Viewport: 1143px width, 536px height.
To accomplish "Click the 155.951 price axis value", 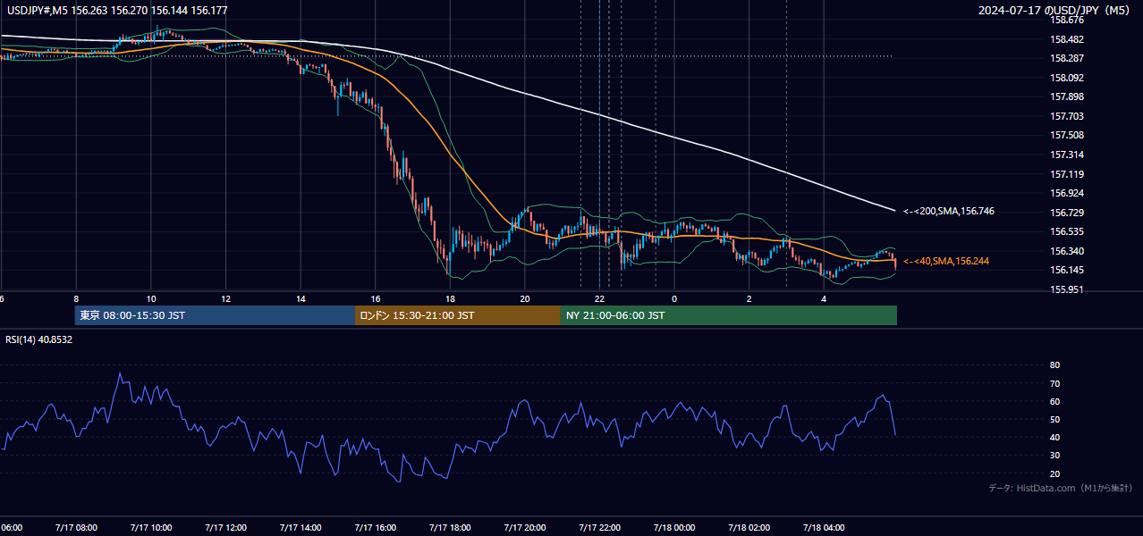I will click(x=1067, y=289).
